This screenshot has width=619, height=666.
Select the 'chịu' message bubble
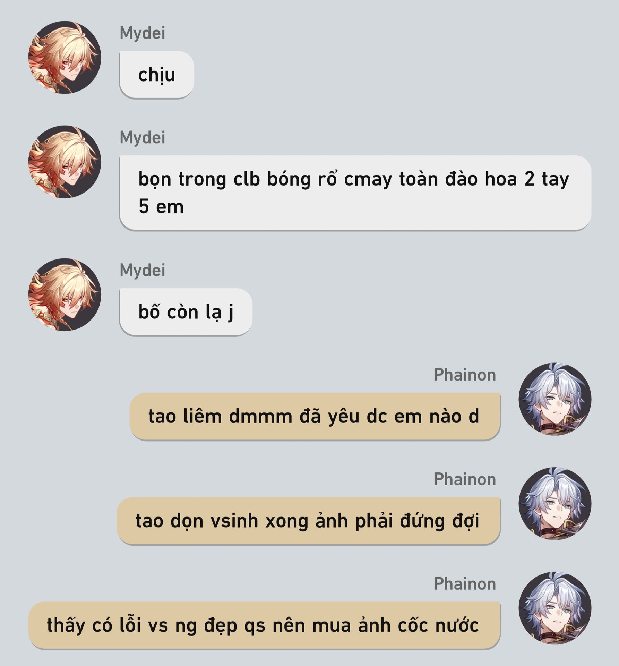[157, 75]
